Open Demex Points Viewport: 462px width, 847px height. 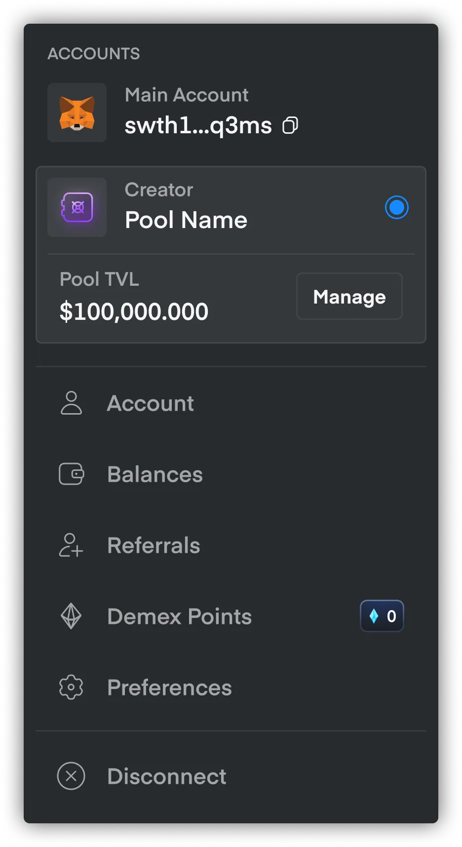coord(231,616)
